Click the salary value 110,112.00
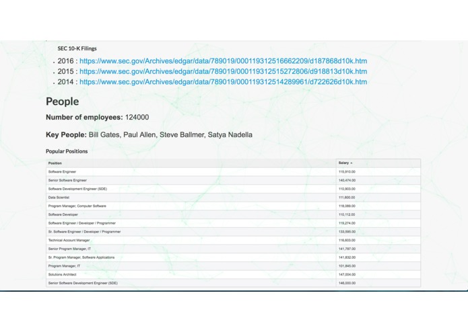 347,214
